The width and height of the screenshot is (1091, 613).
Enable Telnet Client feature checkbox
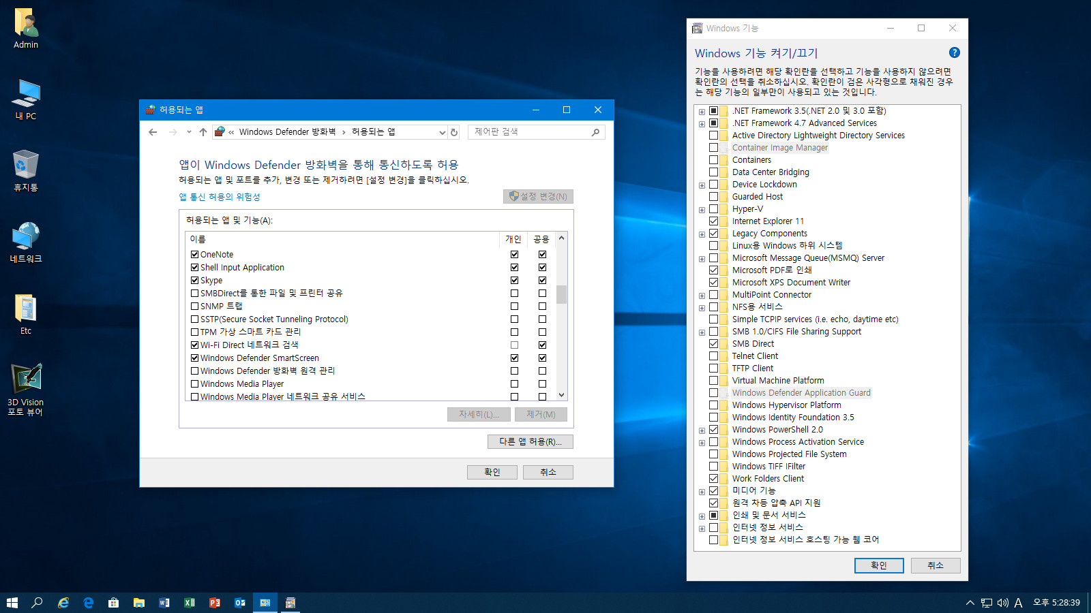click(x=713, y=356)
